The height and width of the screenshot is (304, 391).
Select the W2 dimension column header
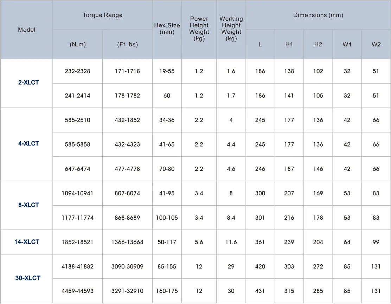pyautogui.click(x=376, y=44)
